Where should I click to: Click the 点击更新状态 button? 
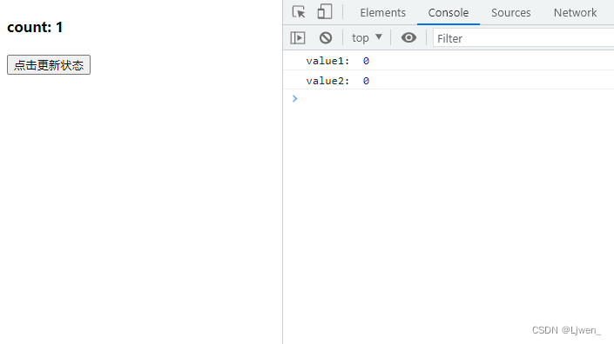tap(49, 65)
